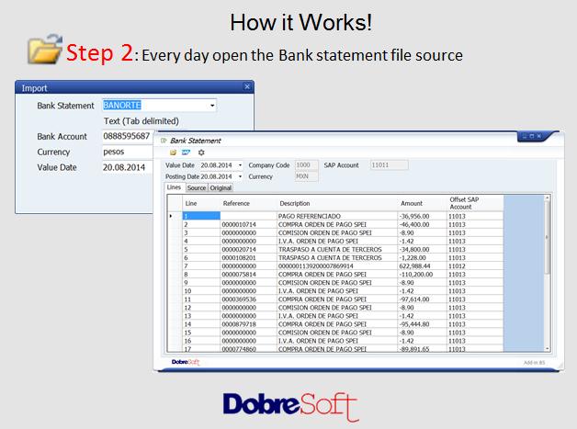
Task: Click the Offset SAP Account column header
Action: pos(475,203)
